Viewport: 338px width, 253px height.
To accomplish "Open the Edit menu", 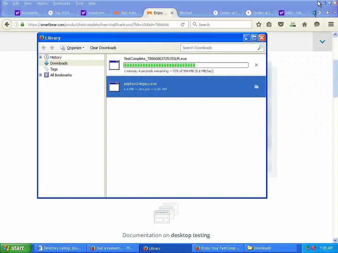I will point(16,3).
